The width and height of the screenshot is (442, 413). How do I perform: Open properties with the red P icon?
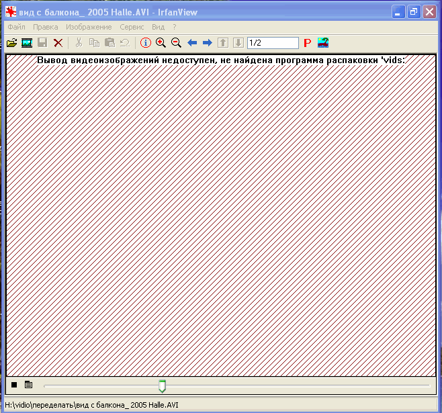[x=308, y=43]
